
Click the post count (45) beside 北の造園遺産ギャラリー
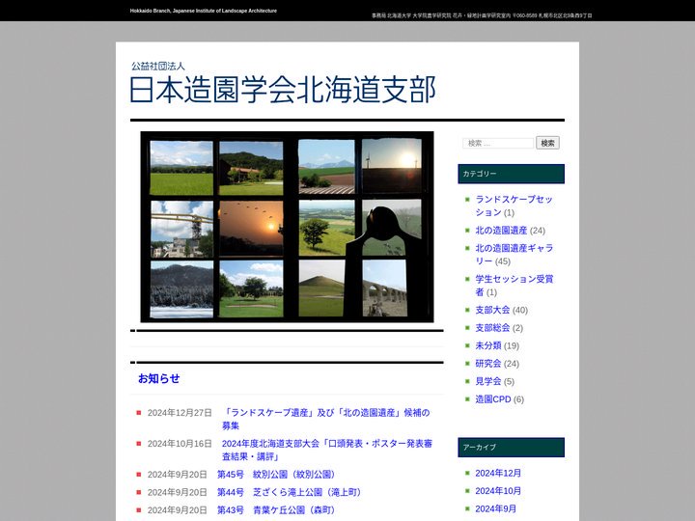pyautogui.click(x=503, y=261)
